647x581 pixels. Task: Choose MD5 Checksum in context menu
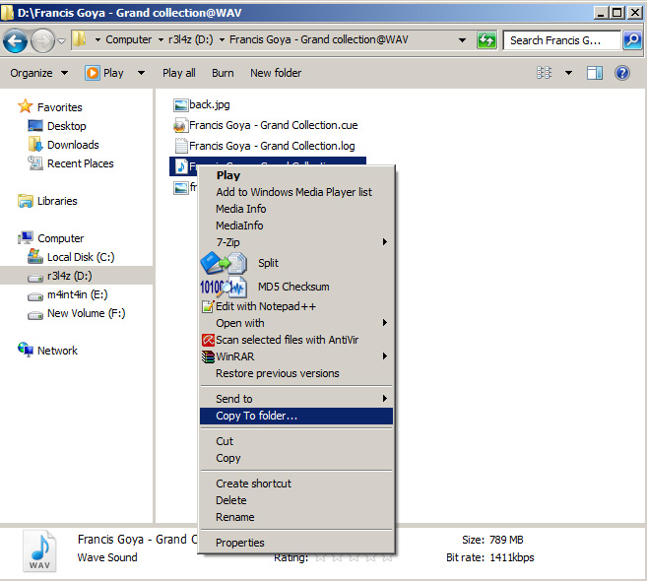coord(293,287)
